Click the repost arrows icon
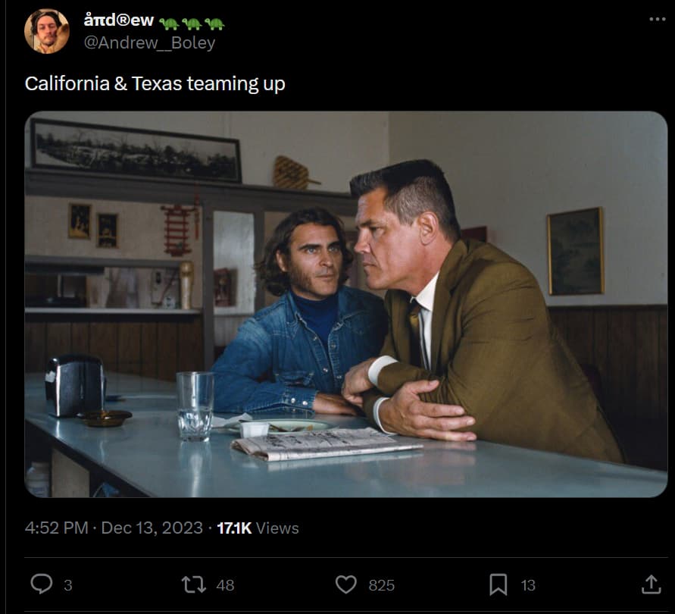675x614 pixels. click(x=193, y=584)
